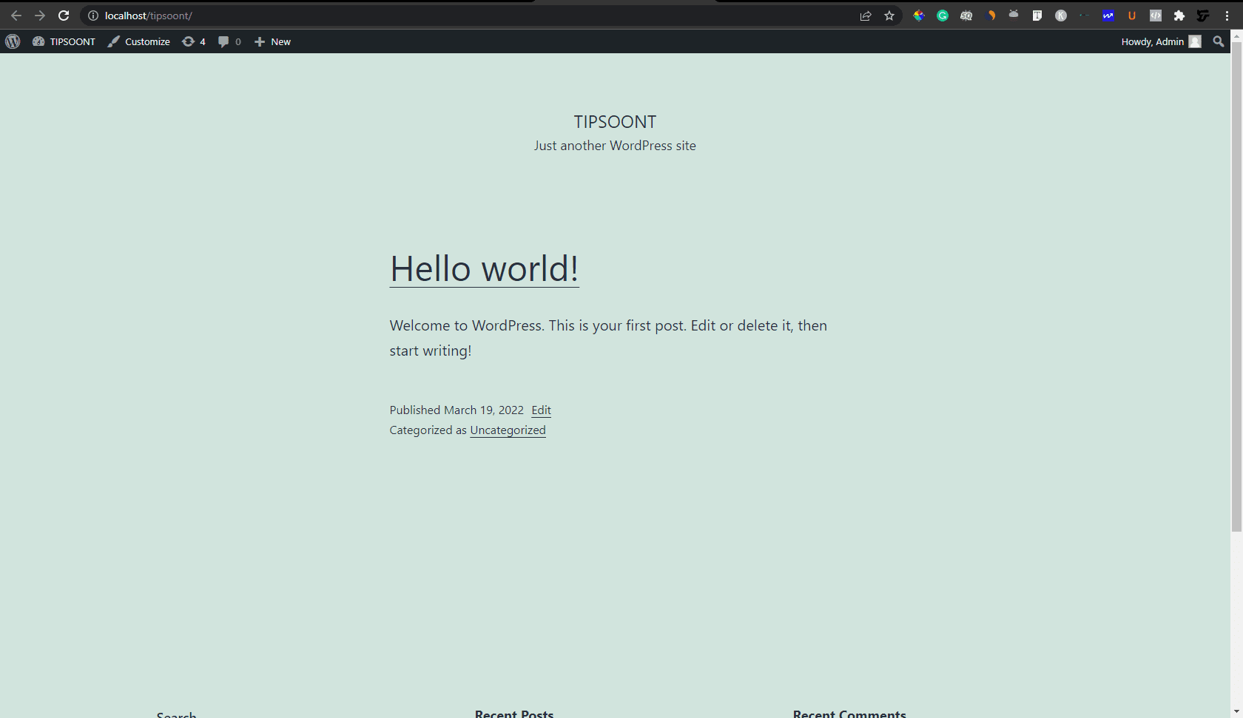
Task: Open the black stylized T extension
Action: click(1203, 16)
